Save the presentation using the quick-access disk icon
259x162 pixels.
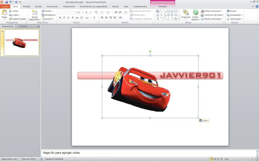pos(6,2)
